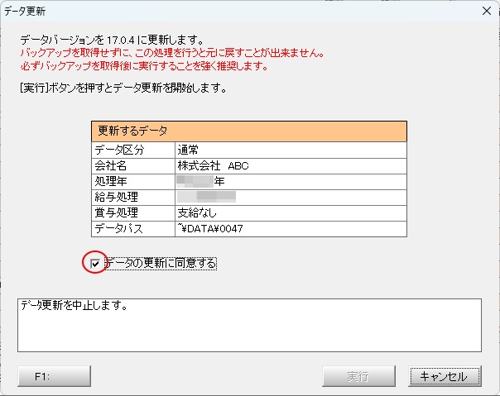Click the 会社名 row label
The height and width of the screenshot is (396, 500).
tap(132, 165)
